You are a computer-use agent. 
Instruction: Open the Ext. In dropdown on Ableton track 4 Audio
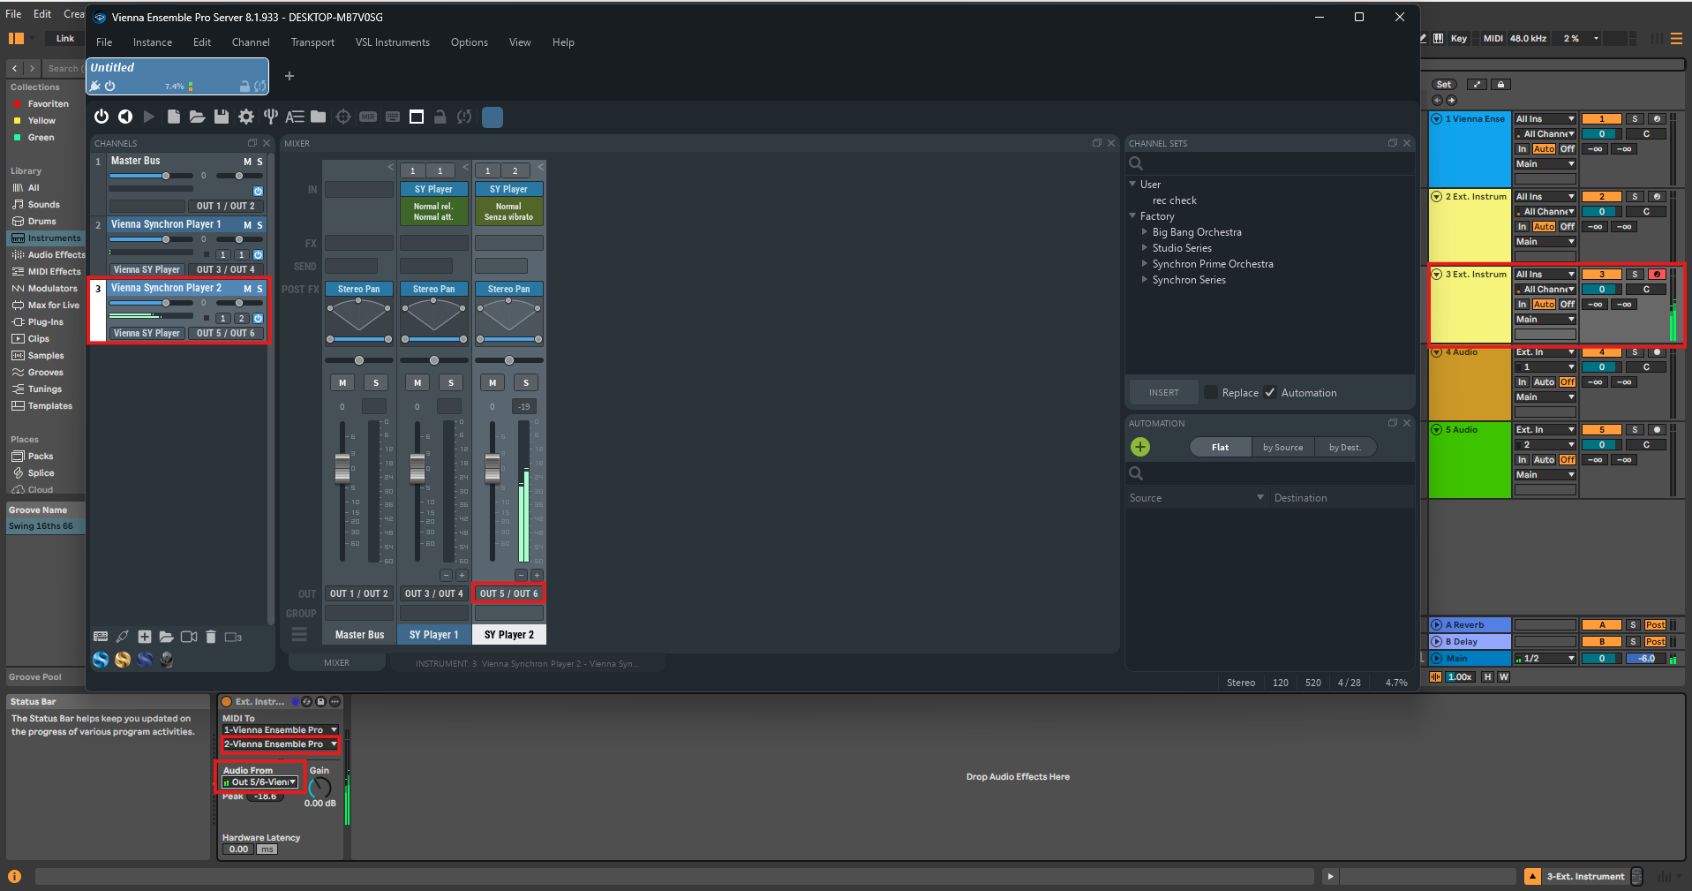[x=1545, y=352]
